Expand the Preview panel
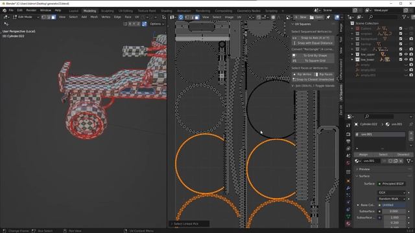The image size is (415, 233). (x=364, y=169)
